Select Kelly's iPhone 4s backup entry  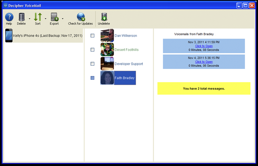pyautogui.click(x=44, y=36)
